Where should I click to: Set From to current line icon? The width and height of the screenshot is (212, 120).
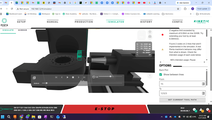(x=203, y=84)
